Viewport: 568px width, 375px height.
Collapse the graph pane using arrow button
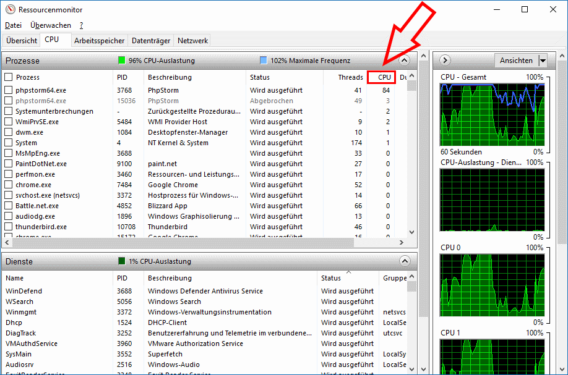pyautogui.click(x=444, y=61)
